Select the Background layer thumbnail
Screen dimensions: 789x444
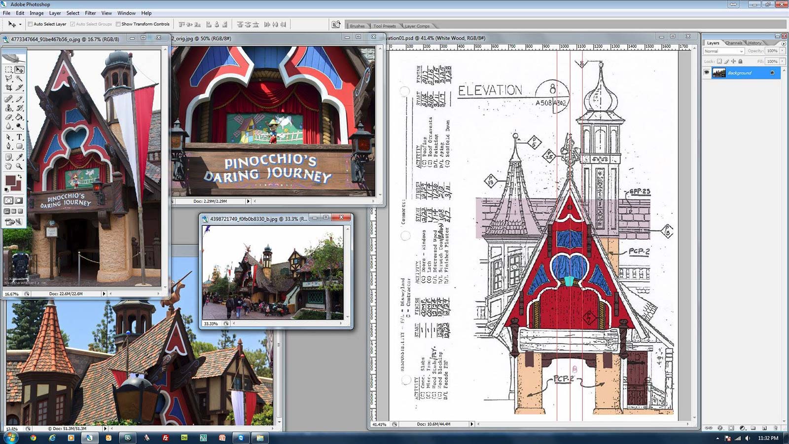click(719, 73)
